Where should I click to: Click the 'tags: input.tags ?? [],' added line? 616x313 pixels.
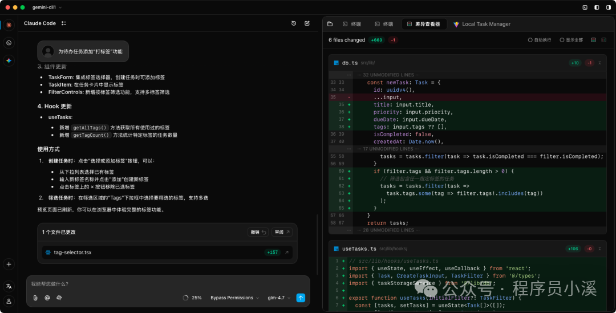click(468, 127)
